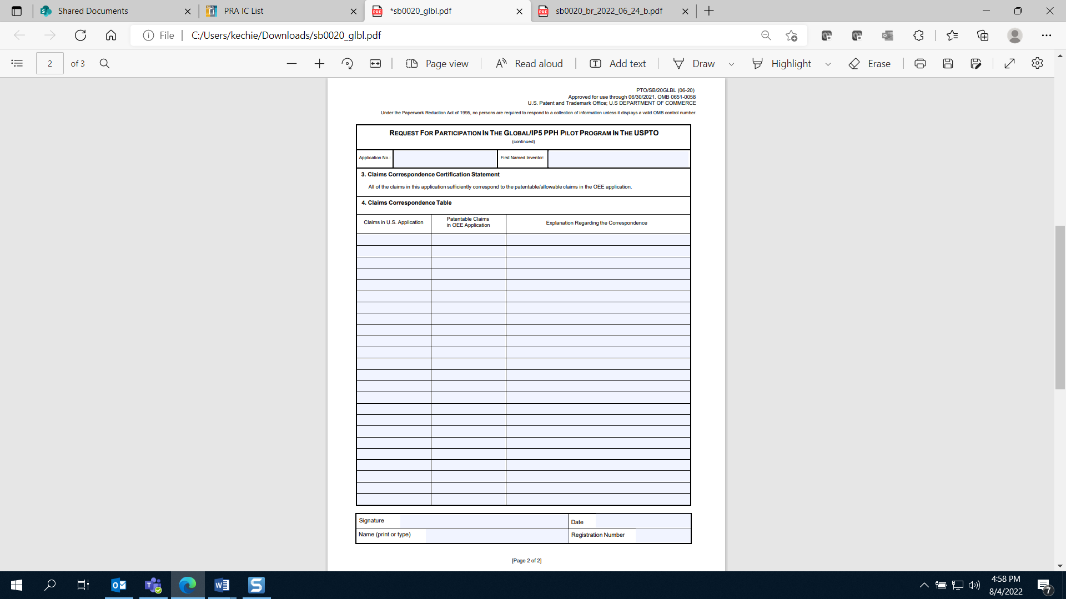This screenshot has height=599, width=1066.
Task: Select the Erase tool
Action: [x=869, y=64]
